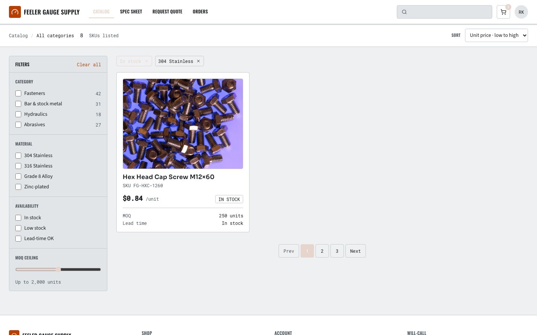The width and height of the screenshot is (537, 335).
Task: Enable the Lead-time OK checkbox
Action: coord(18,239)
